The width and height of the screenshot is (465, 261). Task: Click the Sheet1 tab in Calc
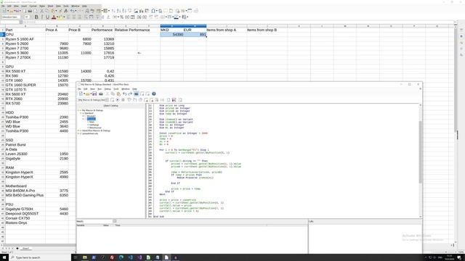pos(26,248)
